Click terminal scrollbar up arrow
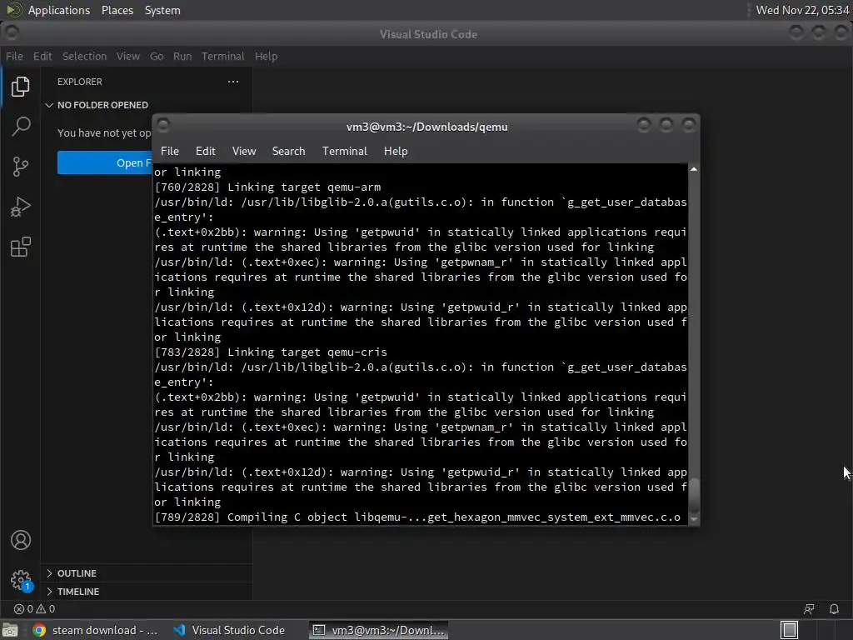Viewport: 853px width, 640px height. pos(694,169)
